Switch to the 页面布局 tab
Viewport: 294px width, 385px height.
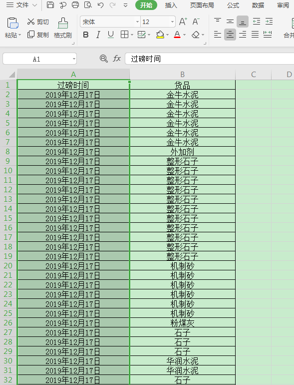(x=202, y=5)
